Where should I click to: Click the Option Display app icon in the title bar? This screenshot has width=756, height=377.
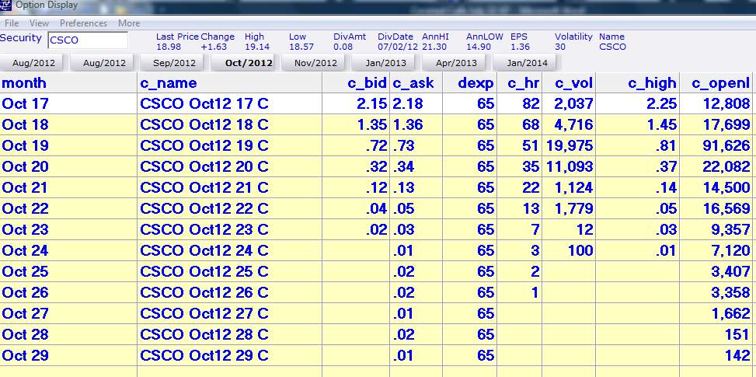(x=6, y=5)
